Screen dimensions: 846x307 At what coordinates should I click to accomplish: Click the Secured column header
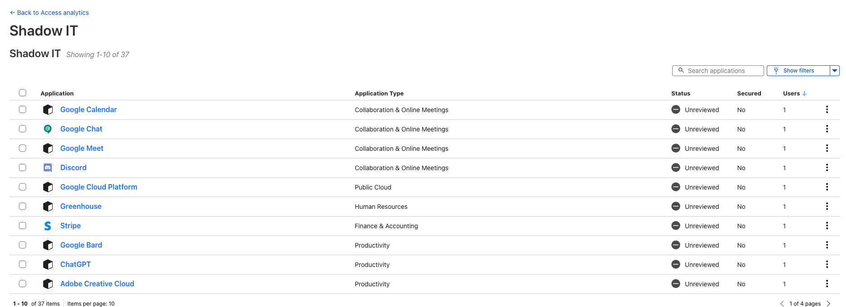pyautogui.click(x=749, y=94)
